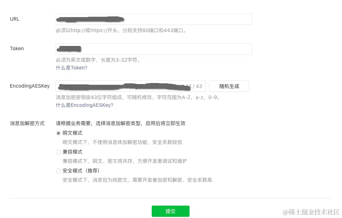The height and width of the screenshot is (218, 342).
Task: Select the 兼容模式 radio button
Action: 58,152
